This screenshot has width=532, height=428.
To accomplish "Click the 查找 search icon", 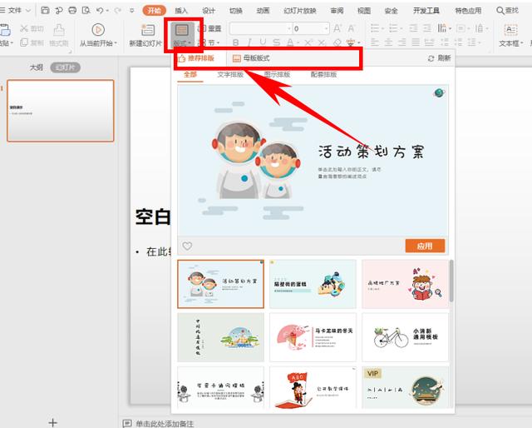I will point(500,11).
